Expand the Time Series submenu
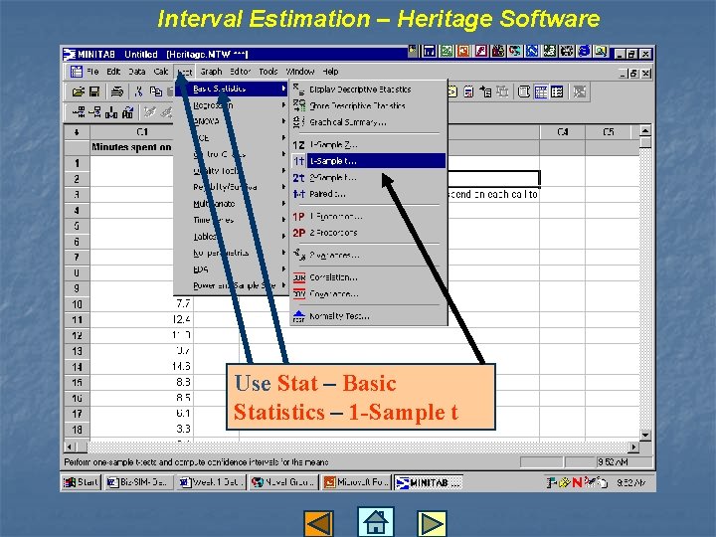This screenshot has height=537, width=716. point(231,220)
